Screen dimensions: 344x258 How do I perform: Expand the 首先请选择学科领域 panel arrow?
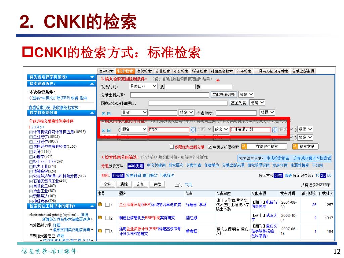point(92,77)
